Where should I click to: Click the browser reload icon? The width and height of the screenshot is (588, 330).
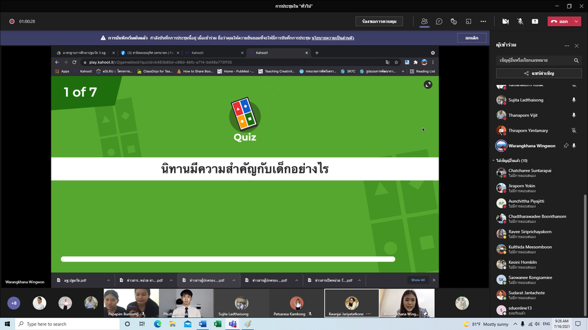point(74,62)
